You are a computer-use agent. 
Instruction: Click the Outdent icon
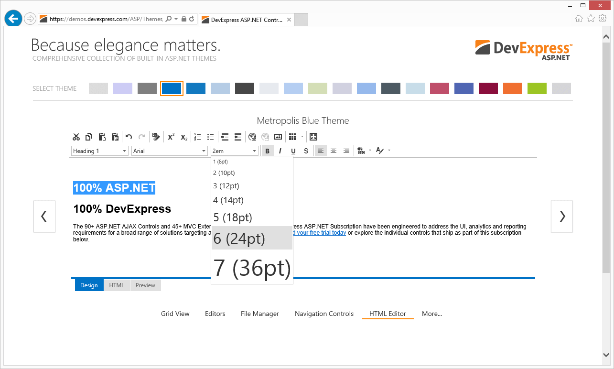click(x=238, y=137)
